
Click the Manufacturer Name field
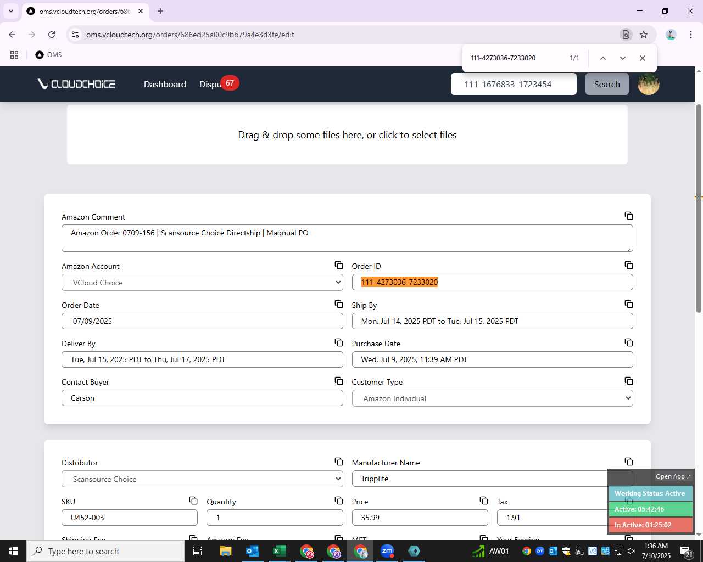pyautogui.click(x=492, y=479)
